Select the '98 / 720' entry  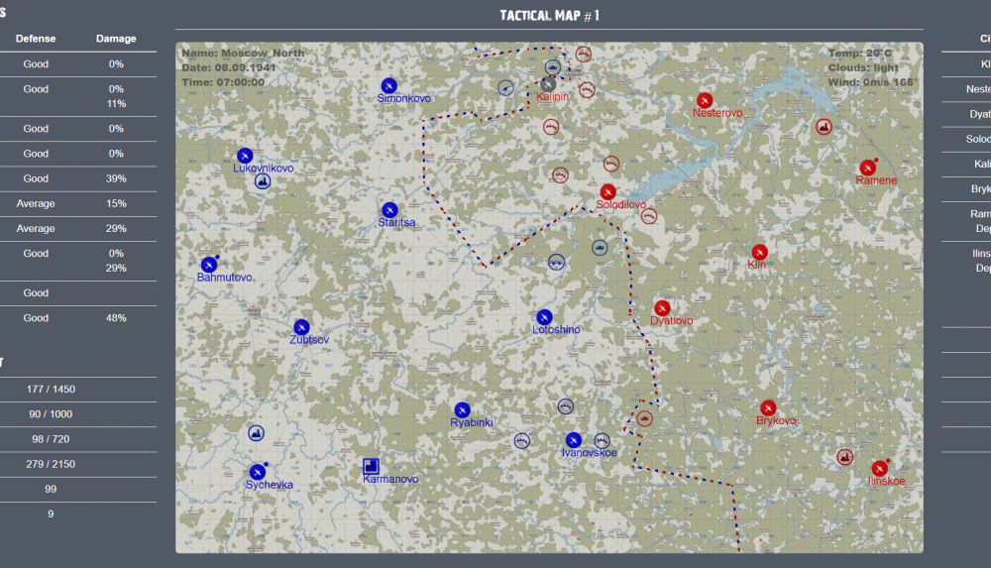pos(51,439)
